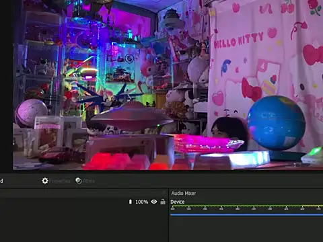Screen dimensions: 323x242
Task: Click the 100% value in the sources row
Action: pyautogui.click(x=142, y=202)
